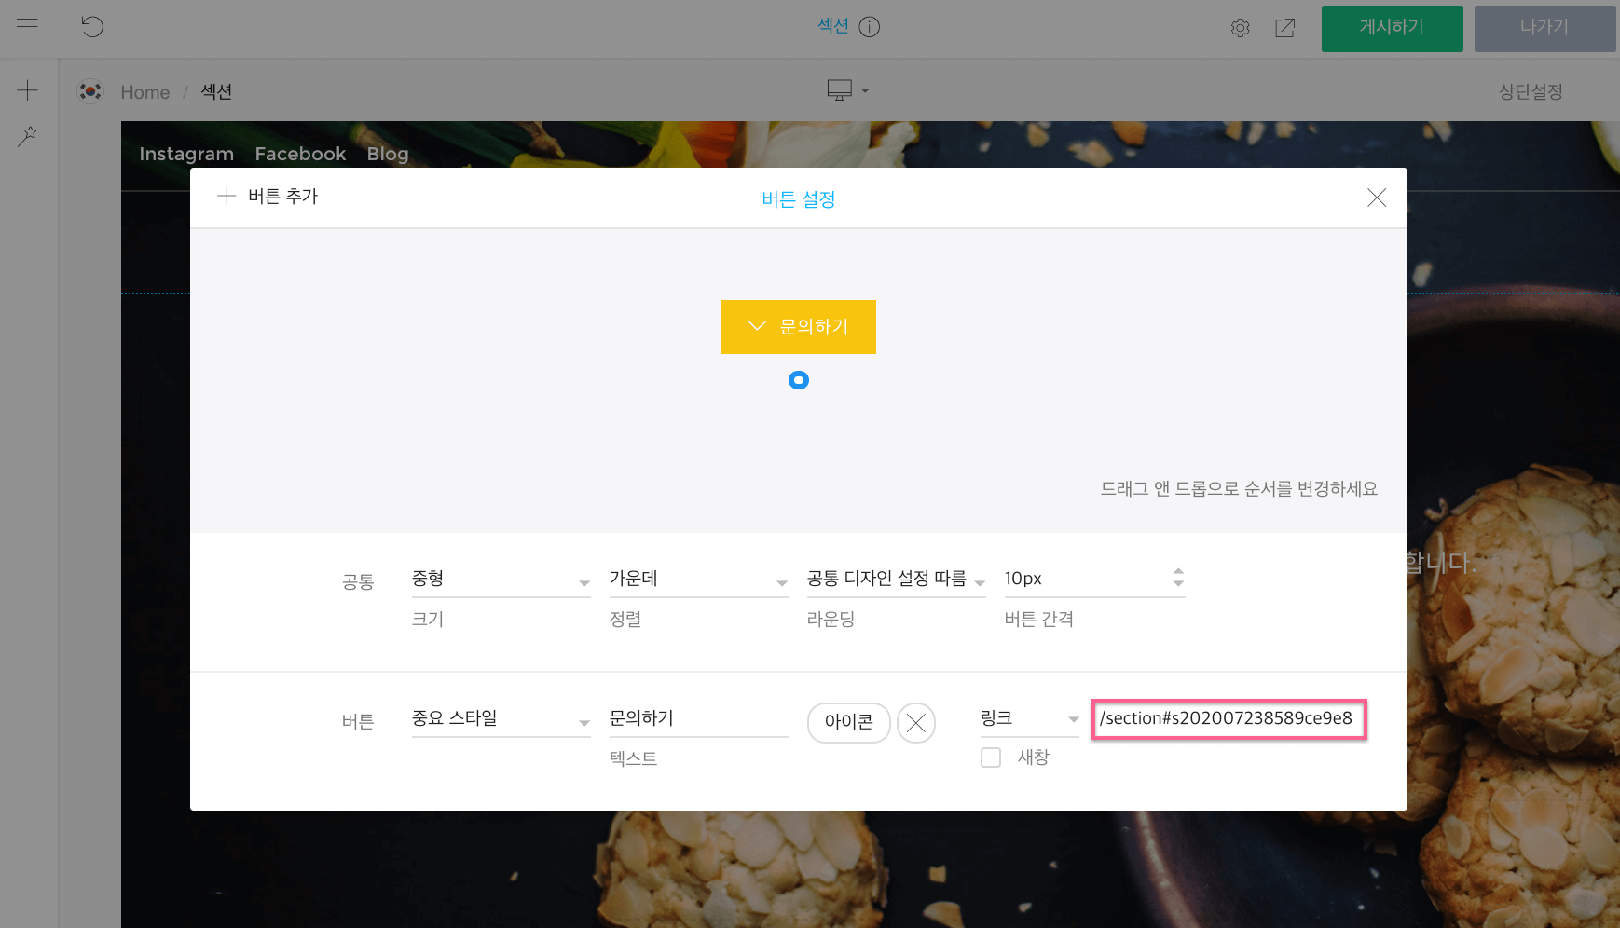This screenshot has width=1620, height=928.
Task: Open the preview in new window icon
Action: 1285,28
